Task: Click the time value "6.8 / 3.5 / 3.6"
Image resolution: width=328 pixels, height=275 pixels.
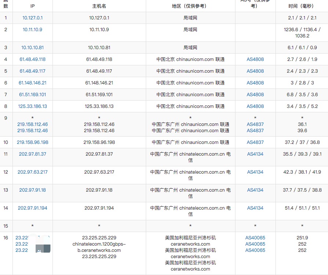Action: pos(302,94)
